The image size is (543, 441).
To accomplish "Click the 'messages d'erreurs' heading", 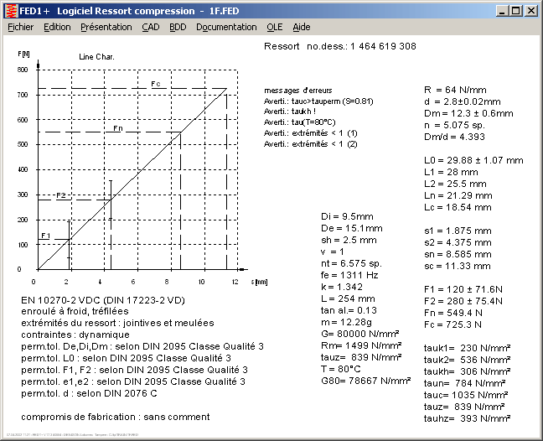I will [297, 90].
